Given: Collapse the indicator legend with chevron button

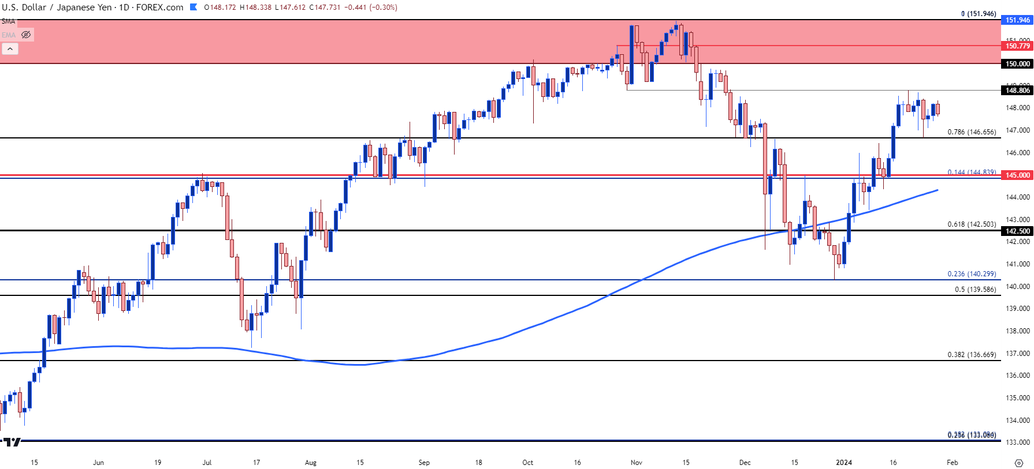Looking at the screenshot, I should click(10, 49).
